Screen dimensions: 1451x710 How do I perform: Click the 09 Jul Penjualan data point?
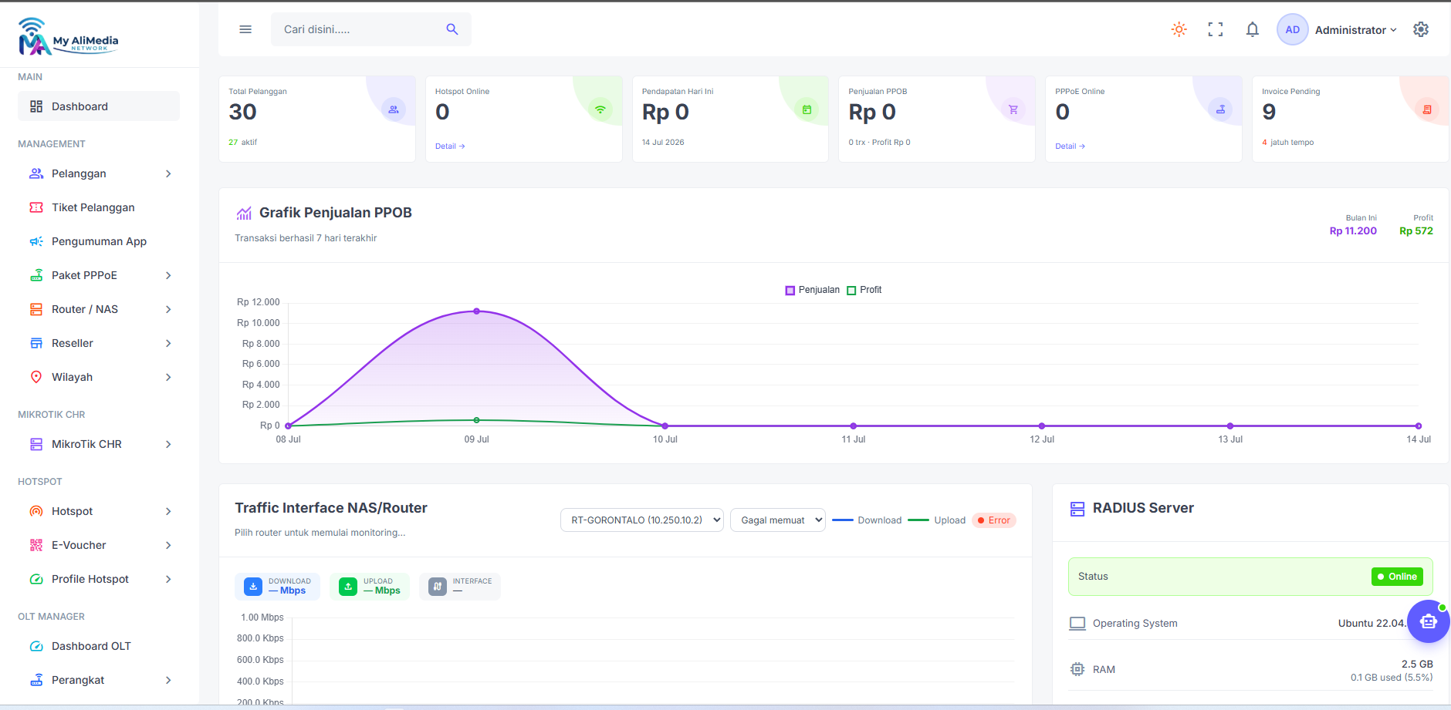click(x=477, y=311)
